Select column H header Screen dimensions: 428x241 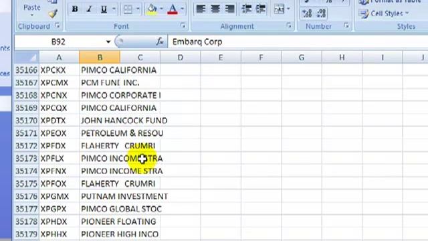coord(342,58)
